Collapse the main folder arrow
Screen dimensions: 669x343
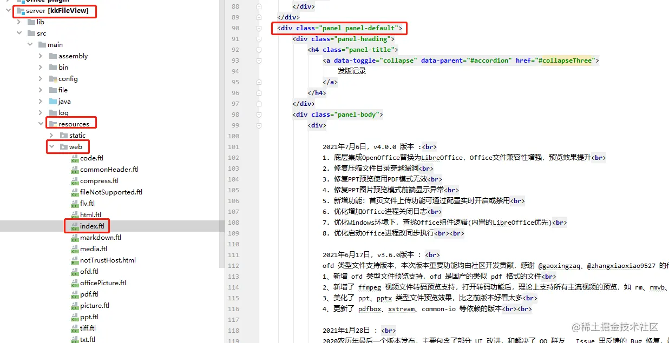[30, 45]
